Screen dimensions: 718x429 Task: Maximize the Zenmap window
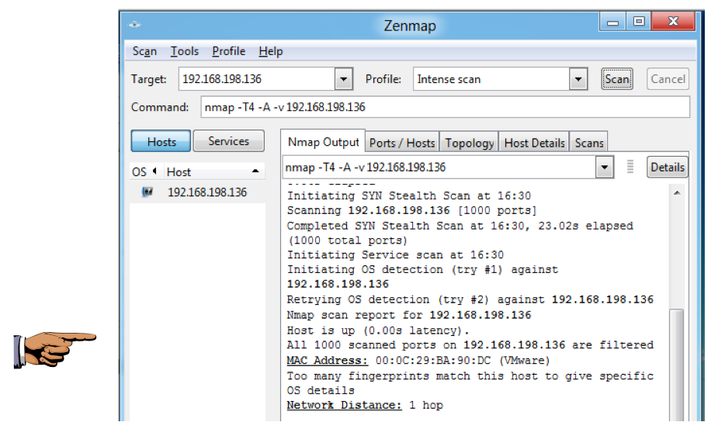(x=639, y=22)
